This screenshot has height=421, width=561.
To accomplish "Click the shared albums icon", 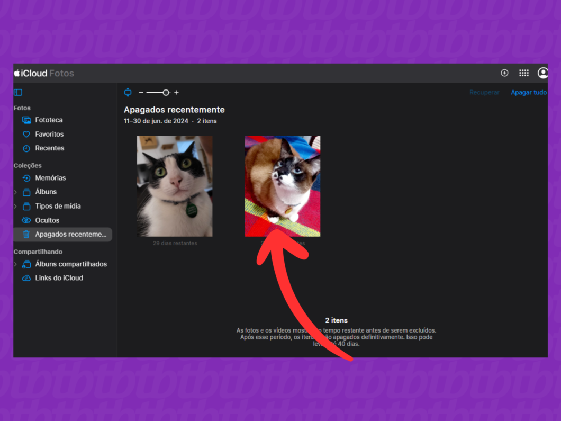I will [x=26, y=265].
